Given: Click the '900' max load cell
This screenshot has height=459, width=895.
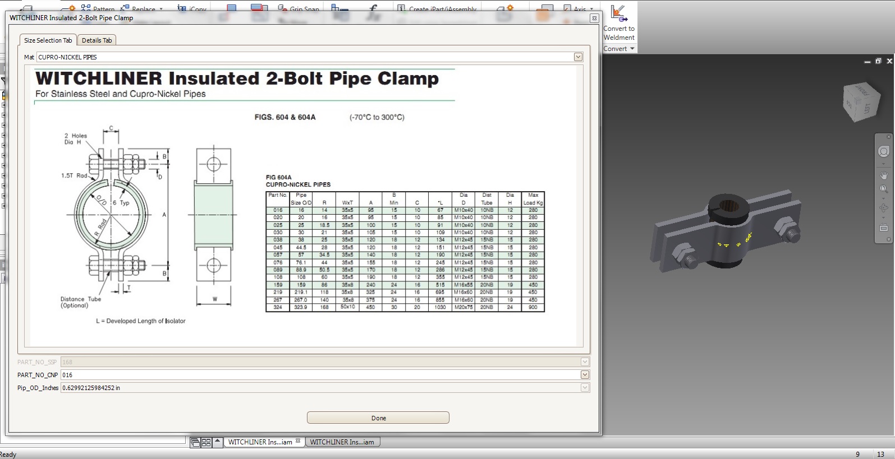Looking at the screenshot, I should [533, 307].
